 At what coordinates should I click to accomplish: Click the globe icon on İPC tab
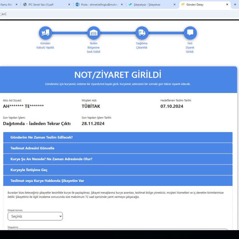(x=25, y=5)
